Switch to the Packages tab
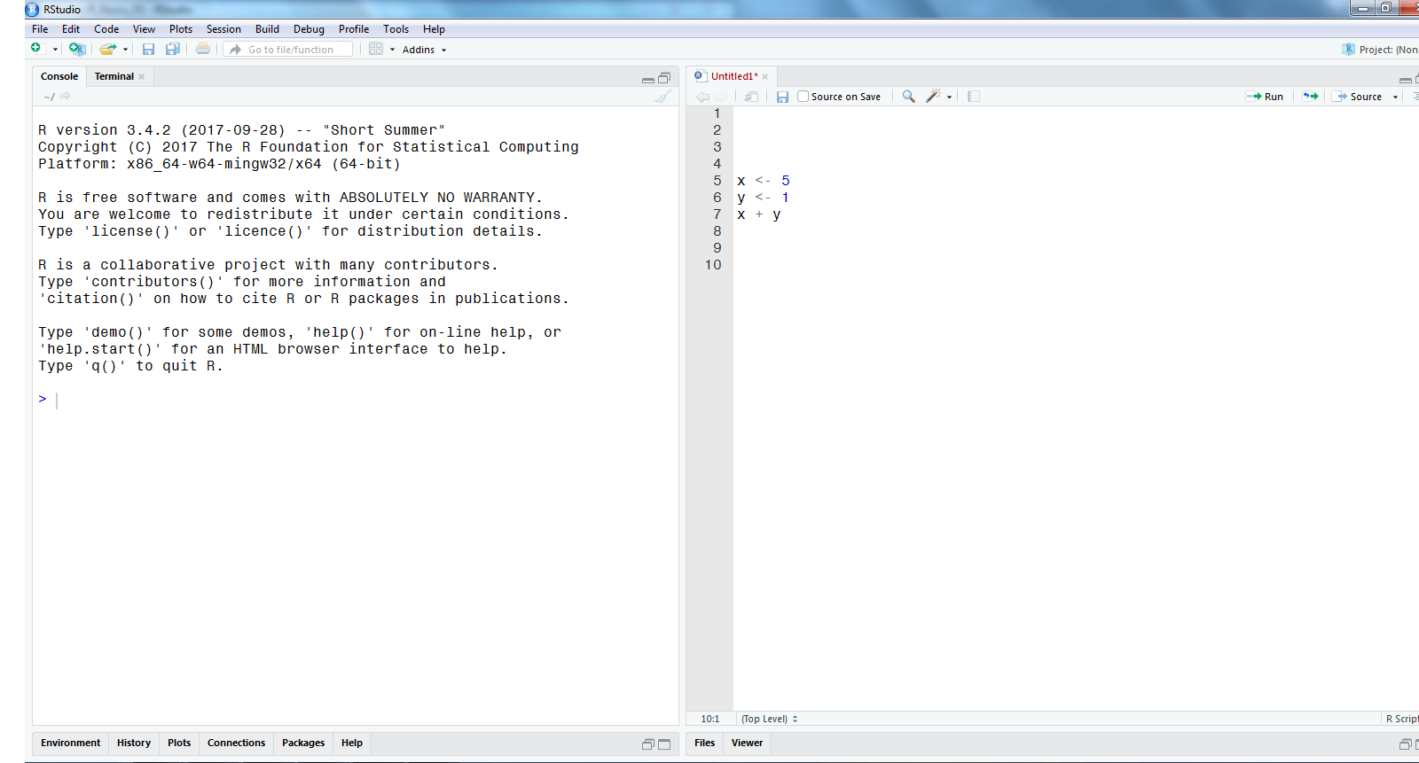Viewport: 1419px width, 763px height. (303, 743)
